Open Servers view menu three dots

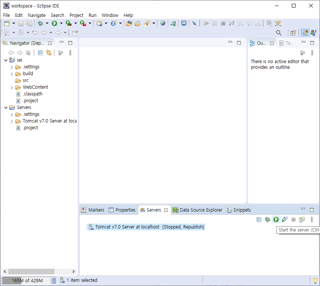tap(312, 219)
